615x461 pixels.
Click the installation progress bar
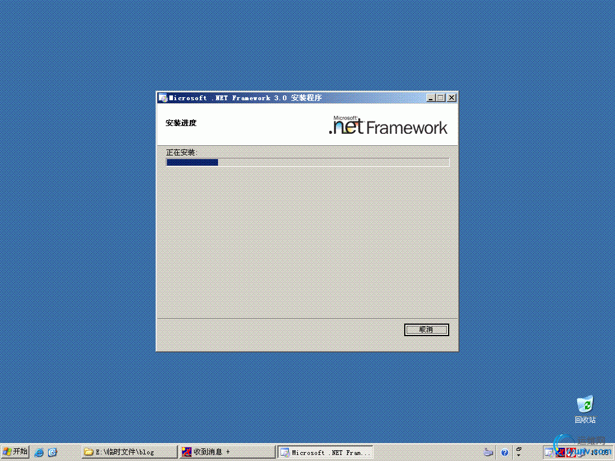307,162
